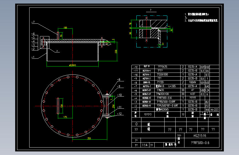Screen dimensions: 239x155
Task: Click the 23.7 weight value in row -2
Action: (x=207, y=106)
